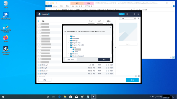177x99 pixels.
Task: Click the blue 復元 button in Recoverit
Action: pos(132,80)
